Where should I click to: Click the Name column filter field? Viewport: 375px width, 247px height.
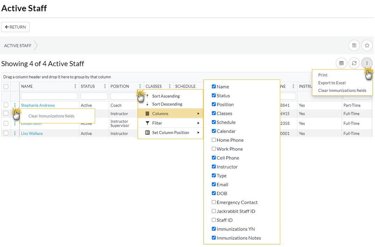coord(49,96)
